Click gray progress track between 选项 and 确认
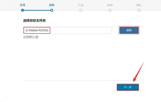This screenshot has height=102, width=161. click(125, 10)
